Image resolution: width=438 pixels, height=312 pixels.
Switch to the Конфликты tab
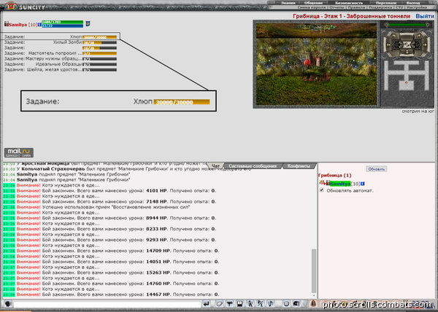299,166
